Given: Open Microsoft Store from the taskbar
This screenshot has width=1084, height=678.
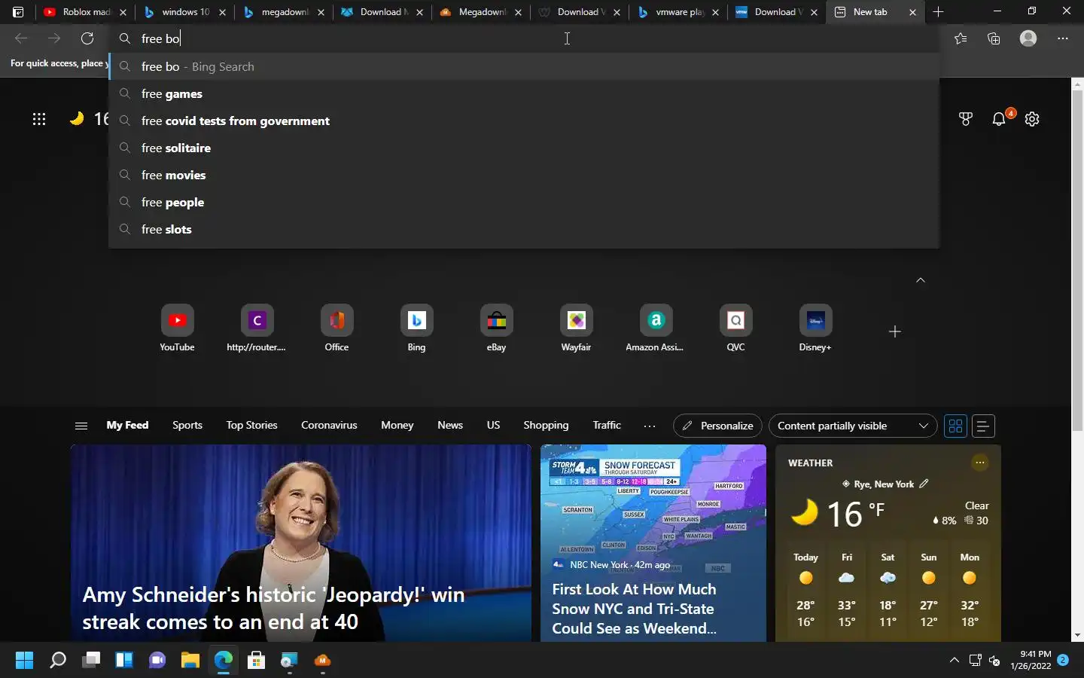Looking at the screenshot, I should pos(256,661).
